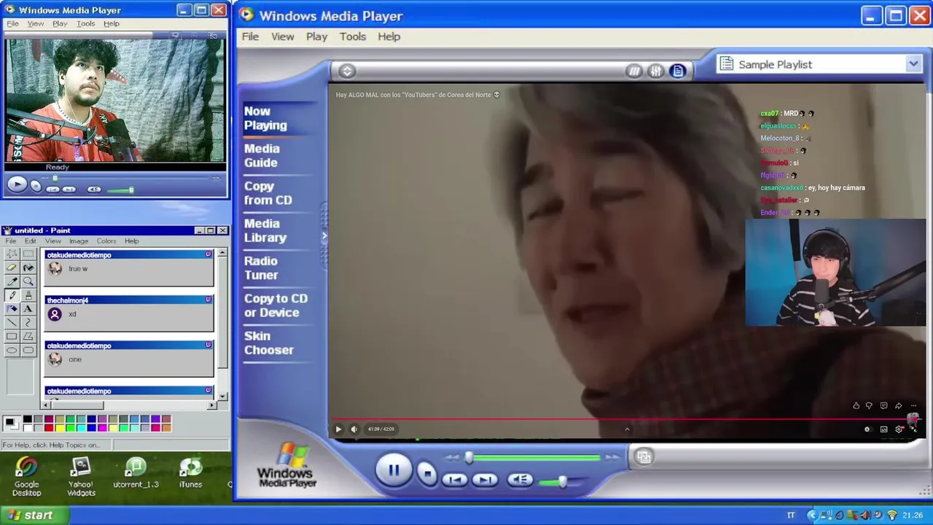Click the large player's green seek bar
Image resolution: width=933 pixels, height=525 pixels.
point(536,458)
